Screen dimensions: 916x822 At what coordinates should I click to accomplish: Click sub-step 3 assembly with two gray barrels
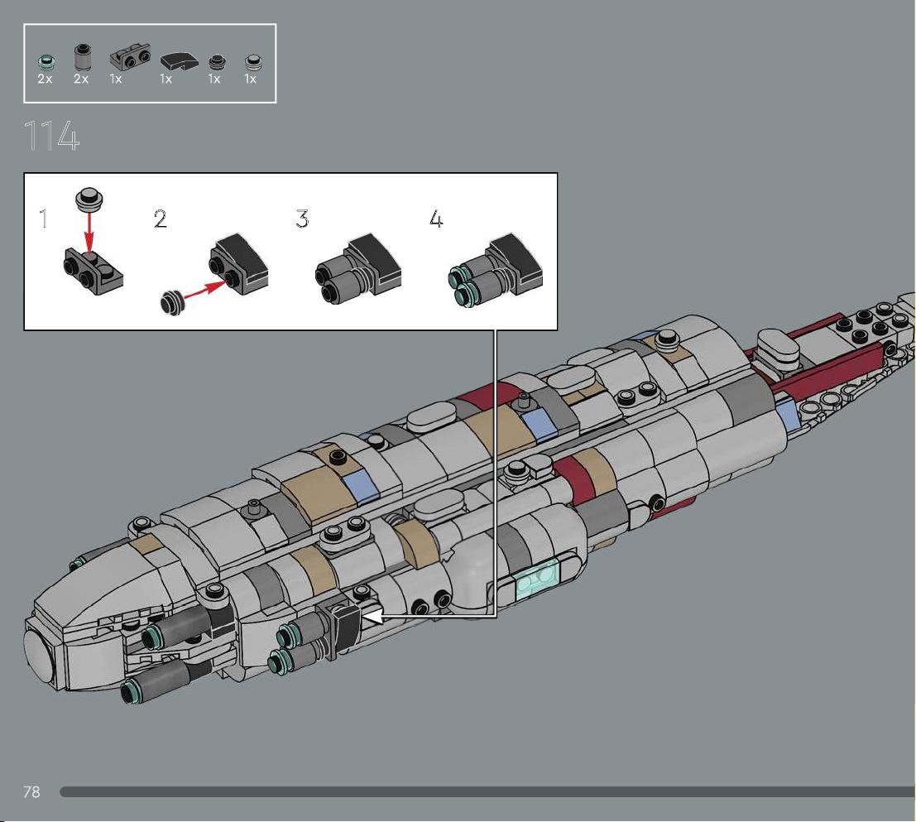[x=358, y=268]
